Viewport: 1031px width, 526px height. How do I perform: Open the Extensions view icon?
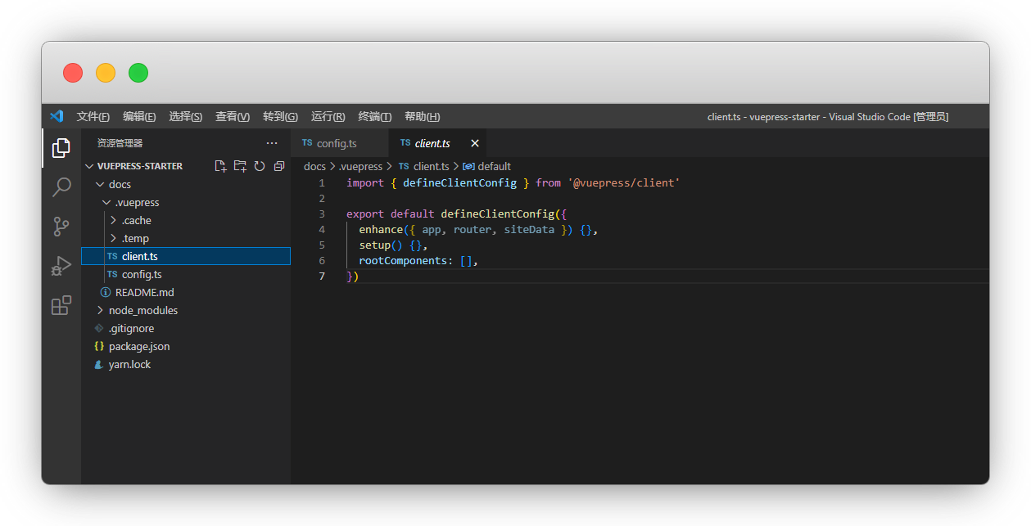tap(61, 305)
